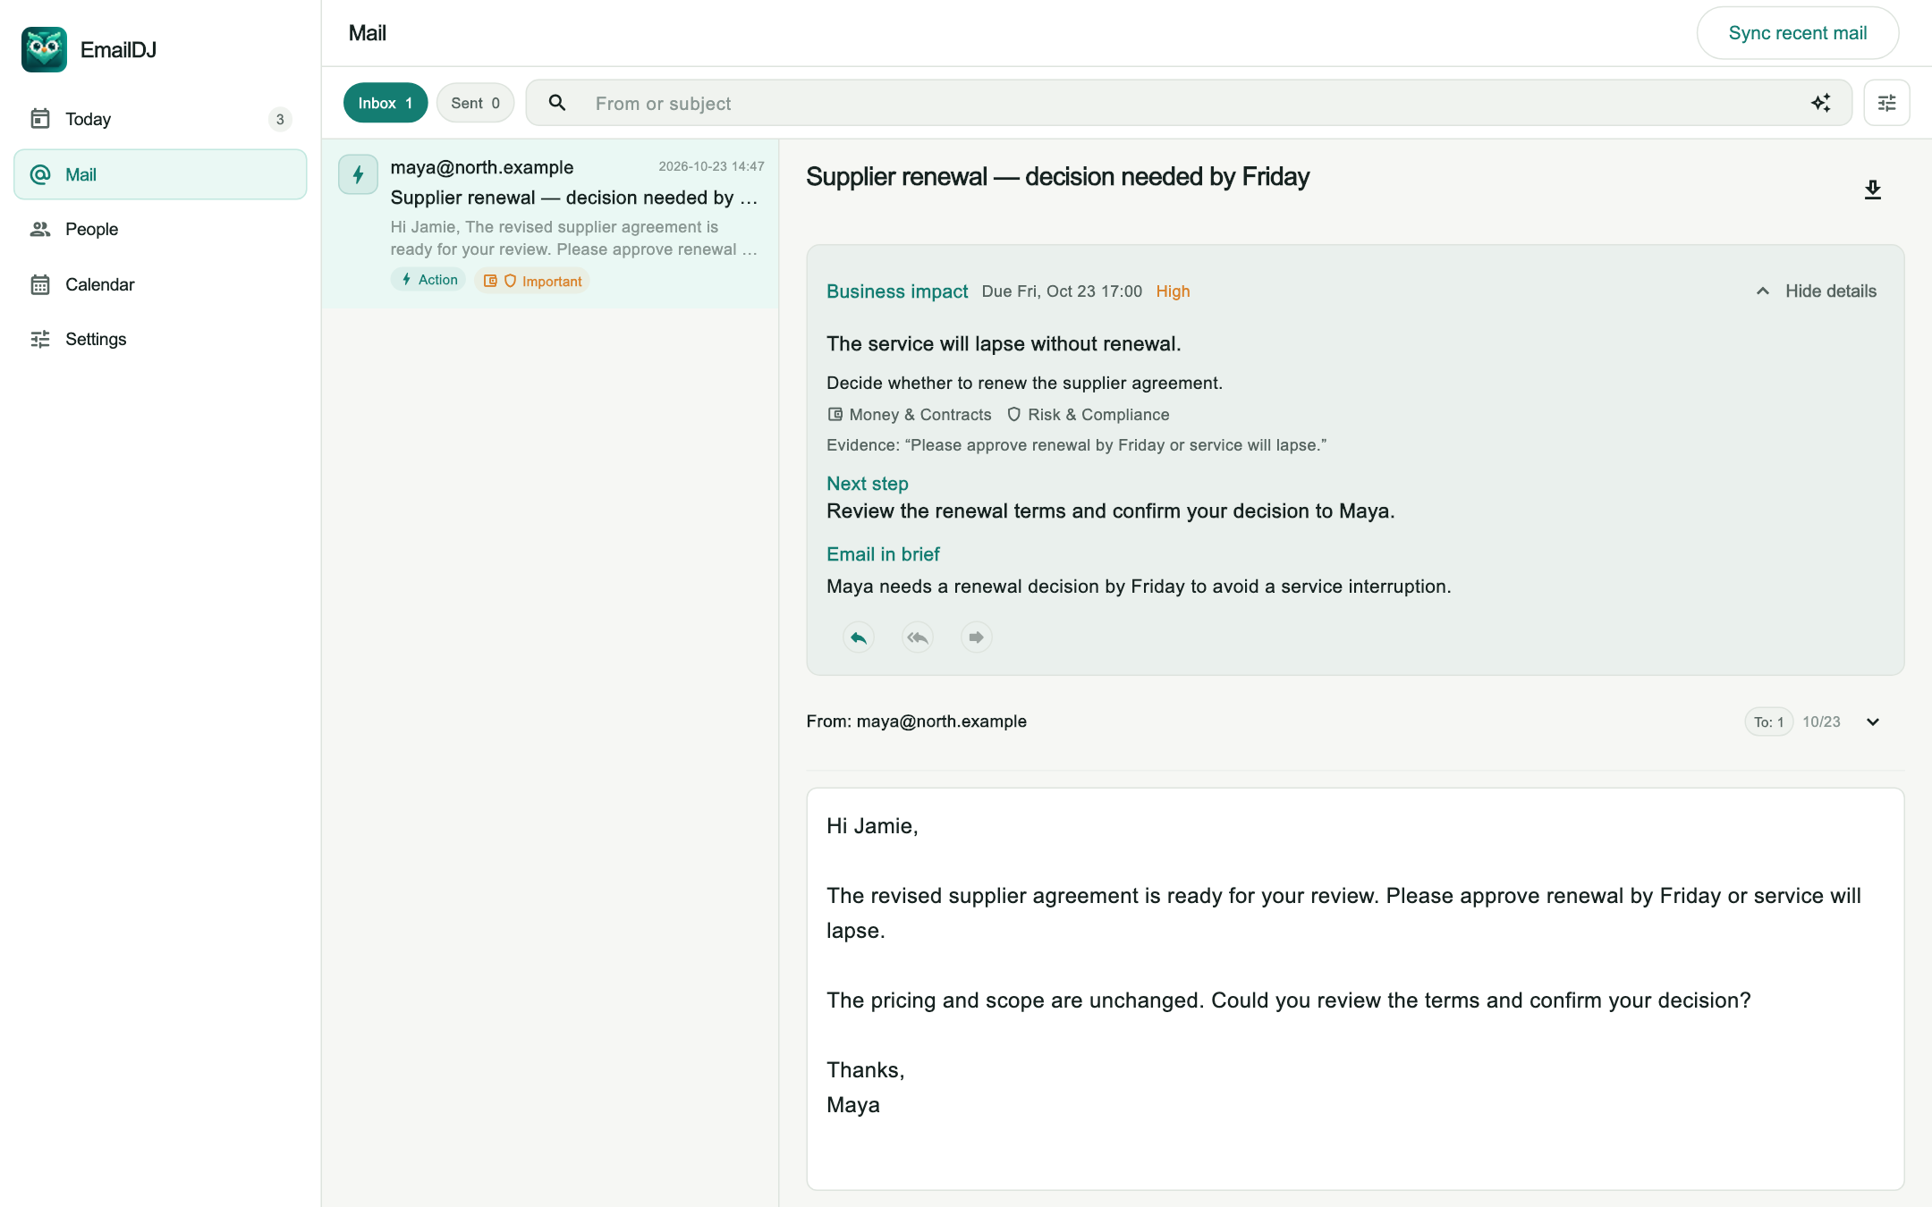Go to Calendar
The image size is (1932, 1207).
(160, 284)
